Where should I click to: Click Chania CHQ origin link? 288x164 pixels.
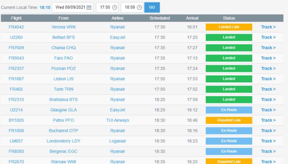point(63,48)
